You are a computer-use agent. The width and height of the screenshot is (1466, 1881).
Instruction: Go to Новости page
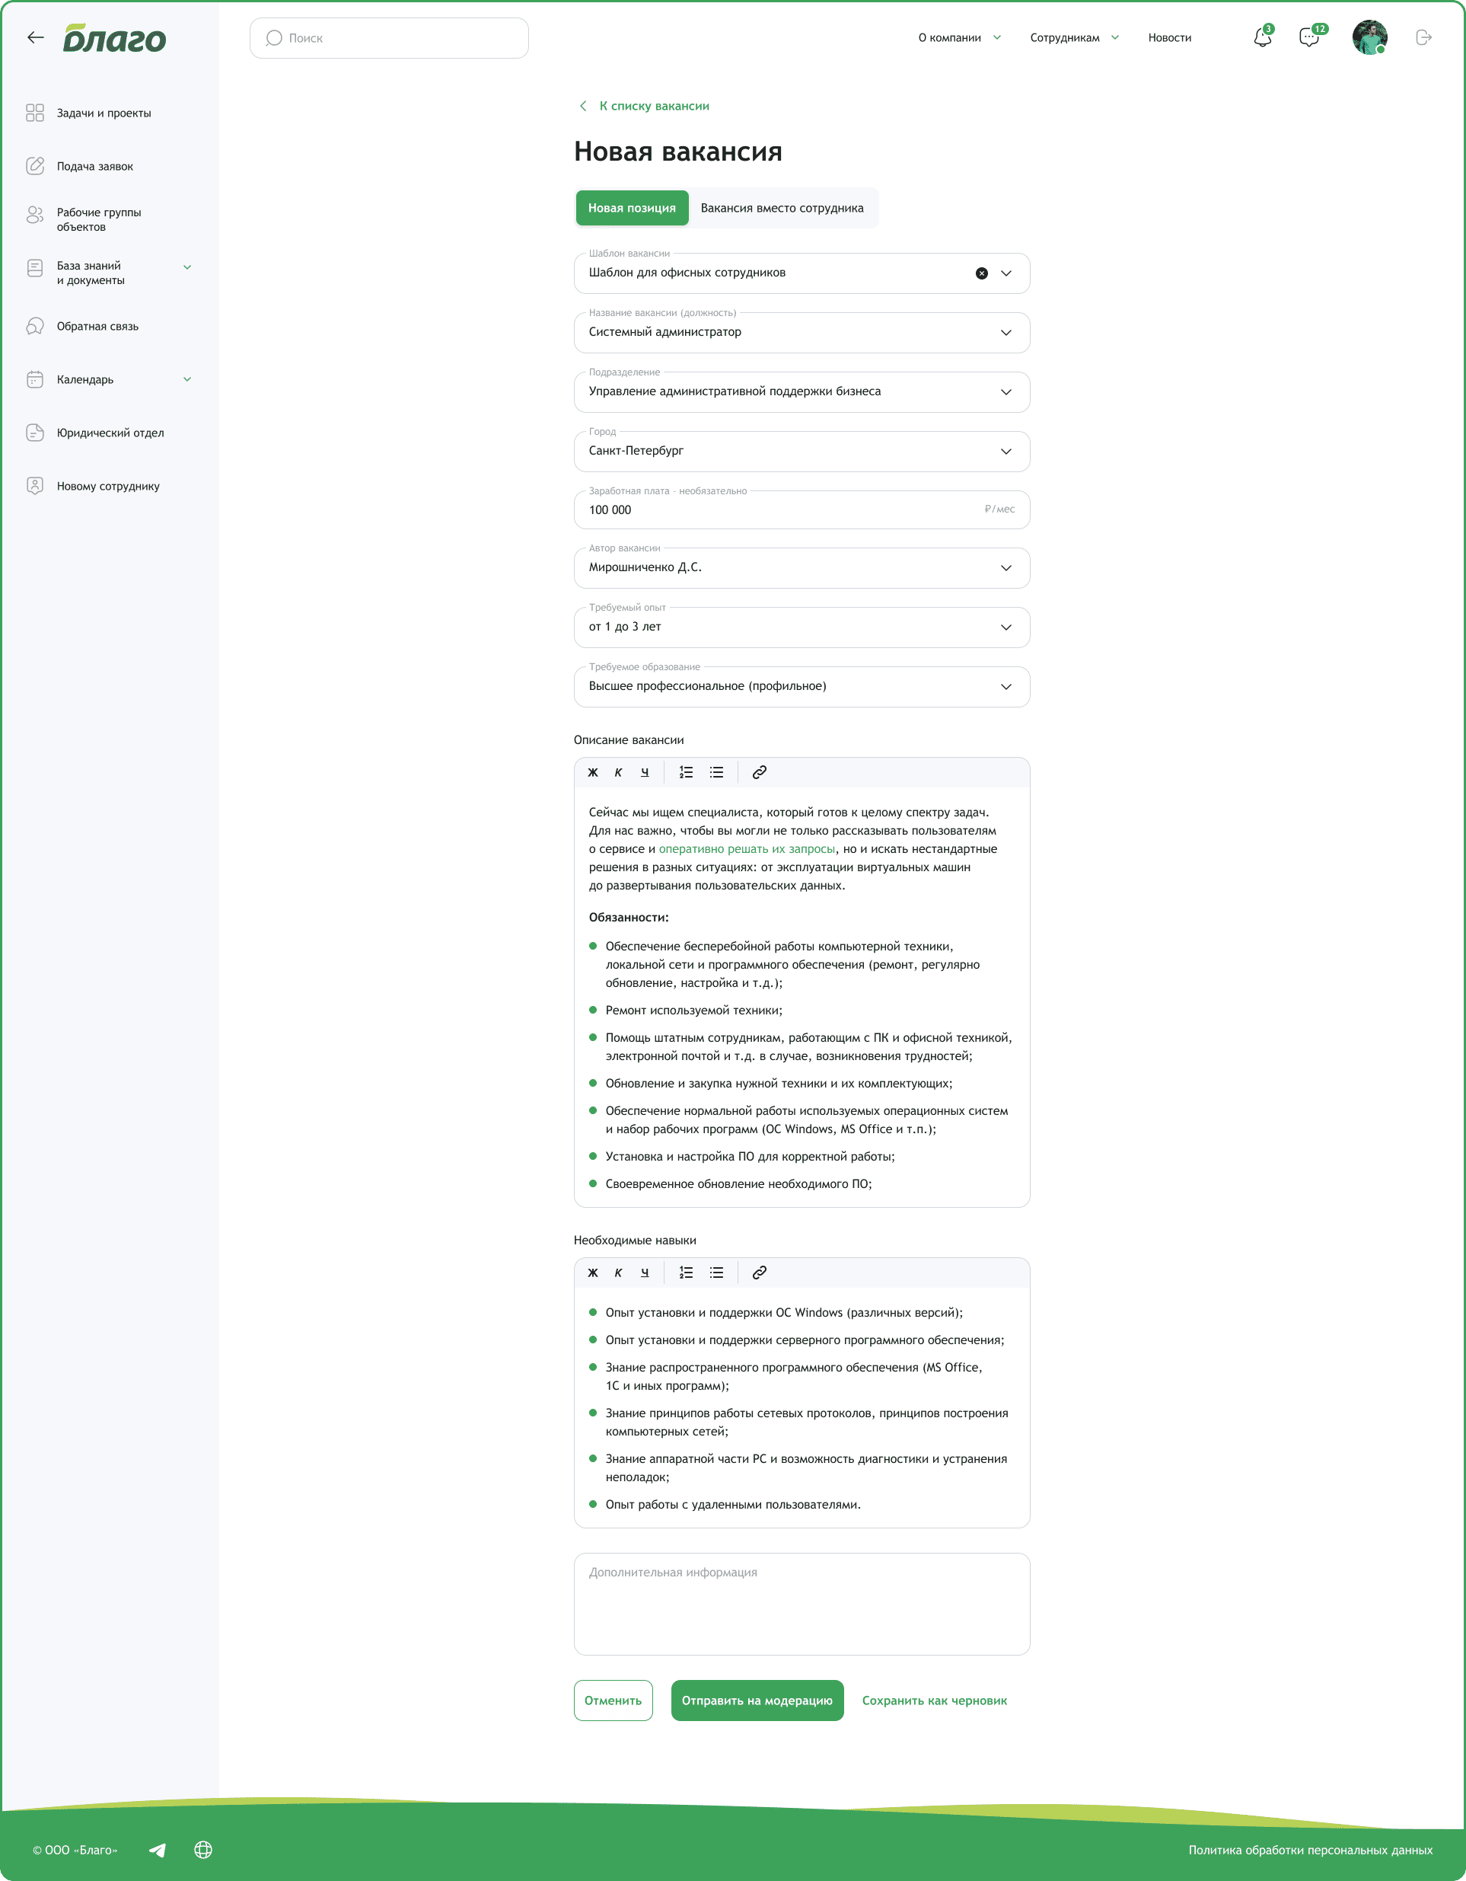tap(1169, 38)
